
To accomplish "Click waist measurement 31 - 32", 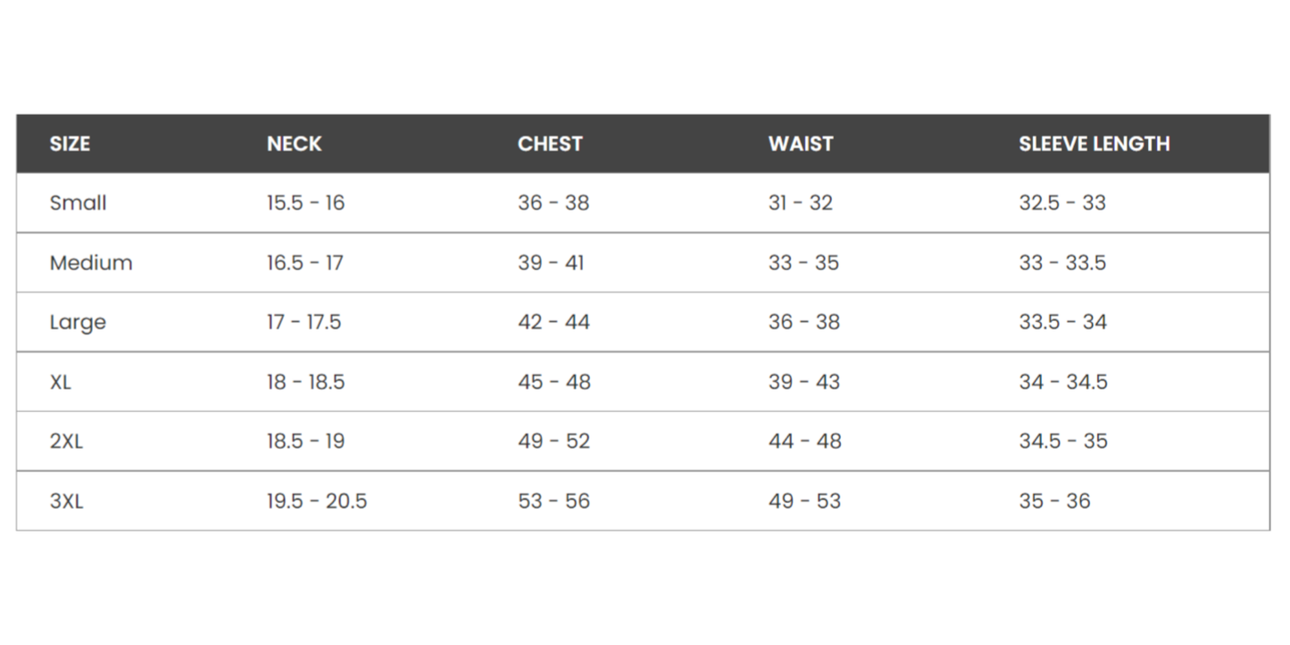I will (800, 203).
